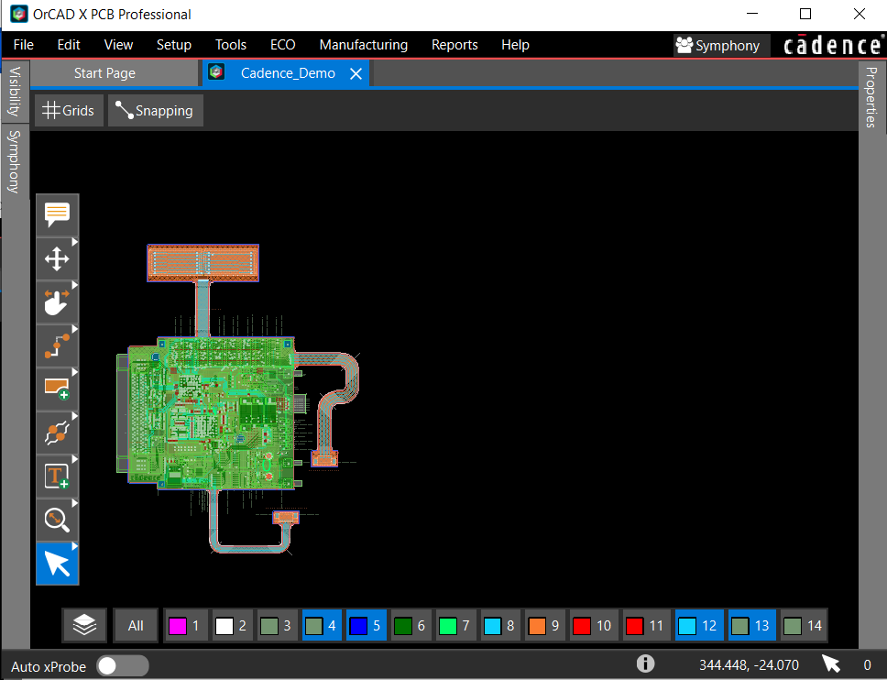Expand the add shape flyout arrow

[74, 373]
